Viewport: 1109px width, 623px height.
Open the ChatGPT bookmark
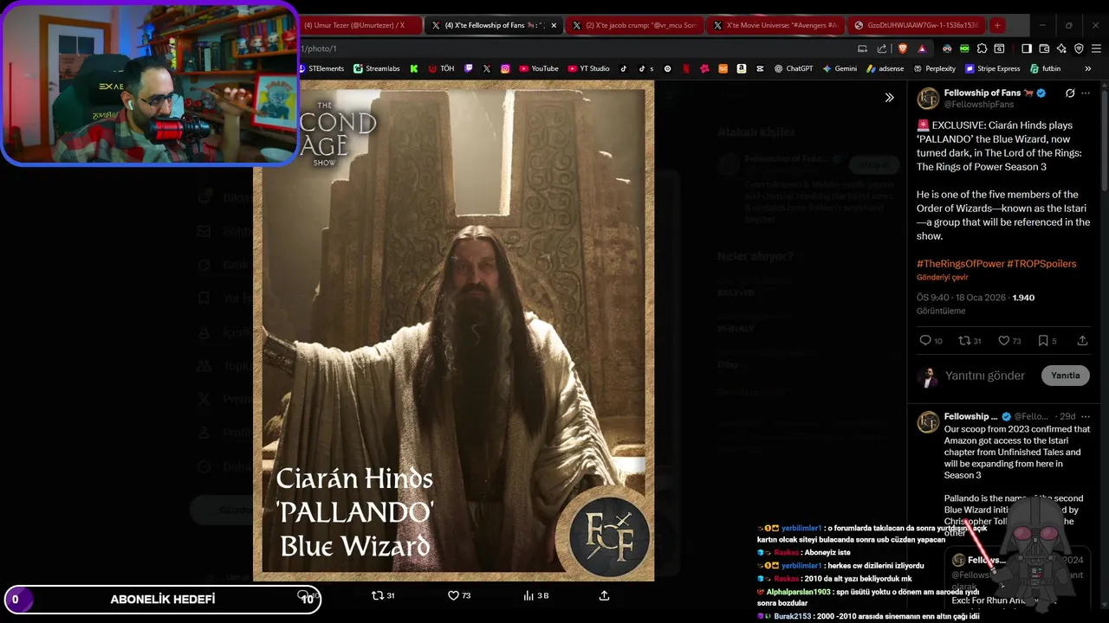(794, 68)
